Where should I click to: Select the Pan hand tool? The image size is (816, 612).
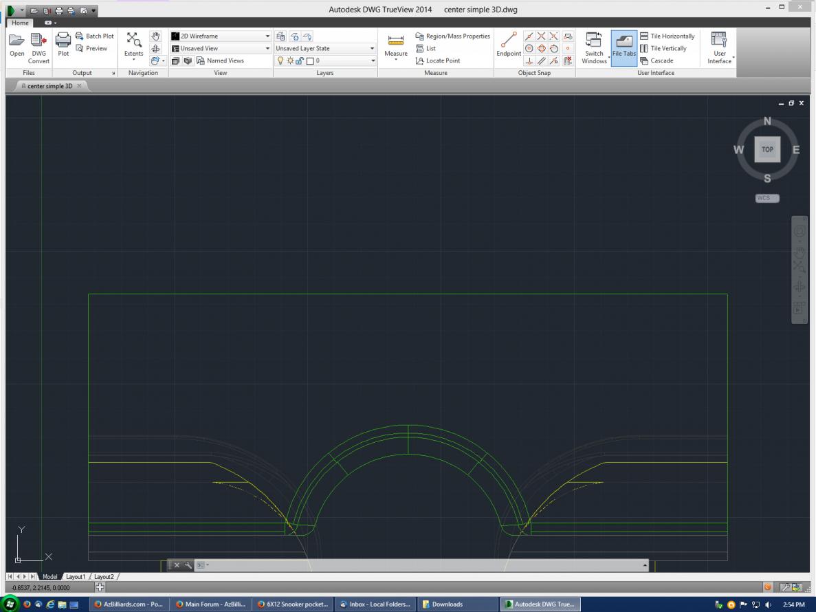[155, 36]
